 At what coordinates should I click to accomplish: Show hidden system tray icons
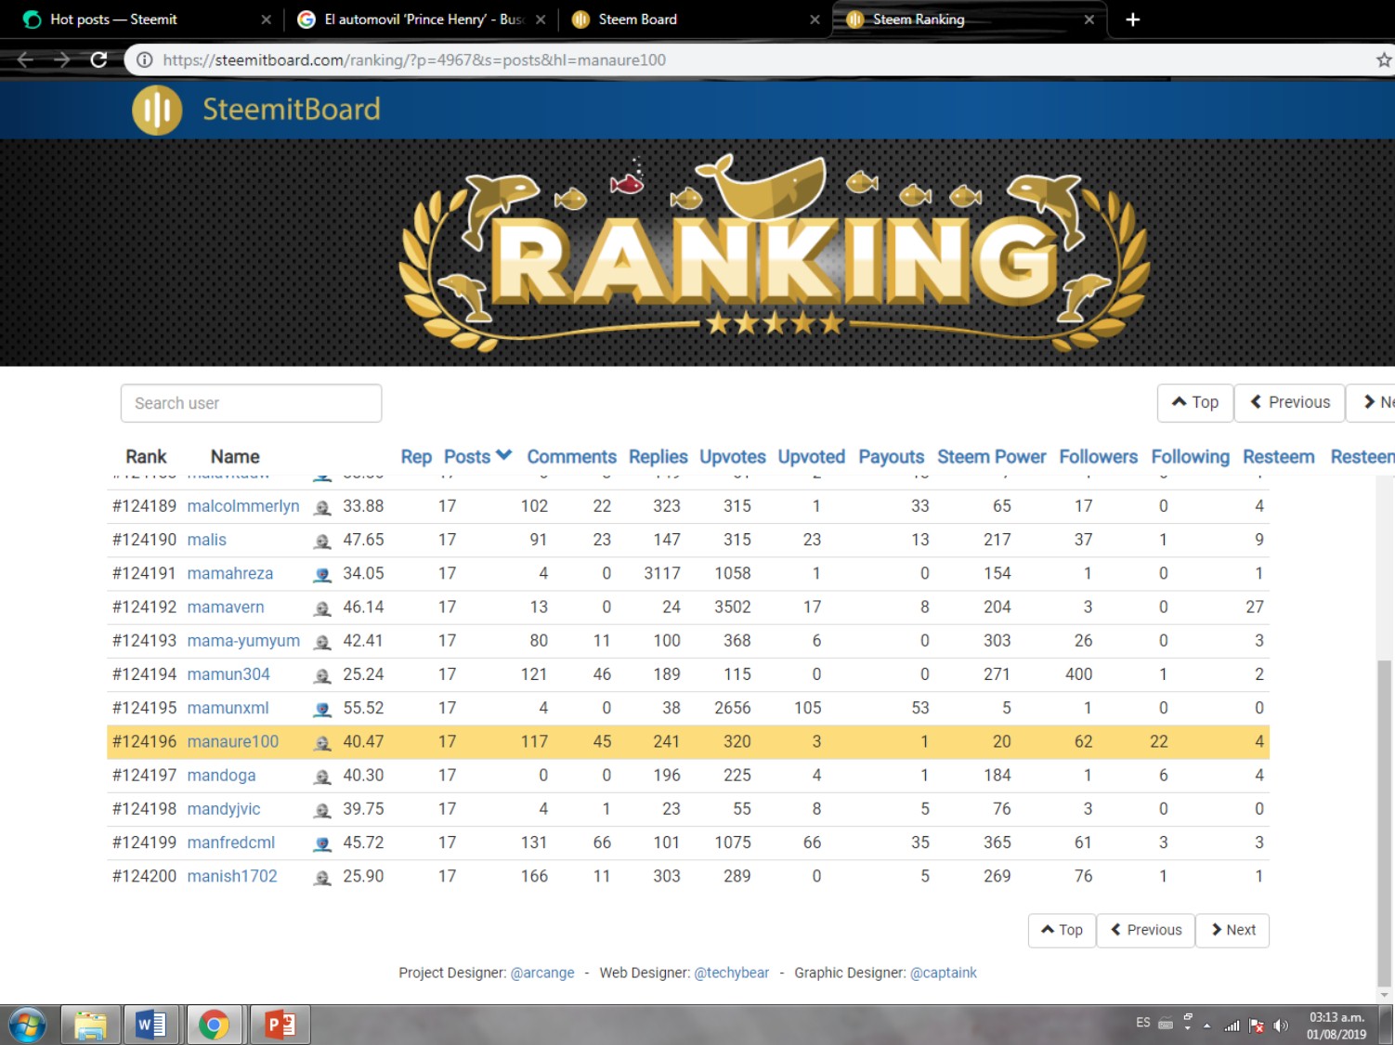point(1206,1026)
